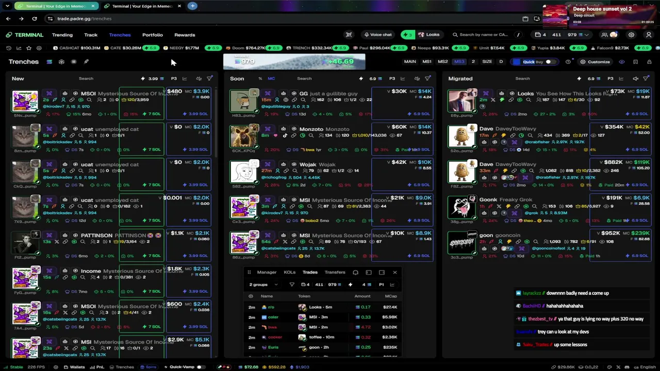Switch to the Manager tab in floating panel
Screen dimensions: 660x371
pos(267,273)
